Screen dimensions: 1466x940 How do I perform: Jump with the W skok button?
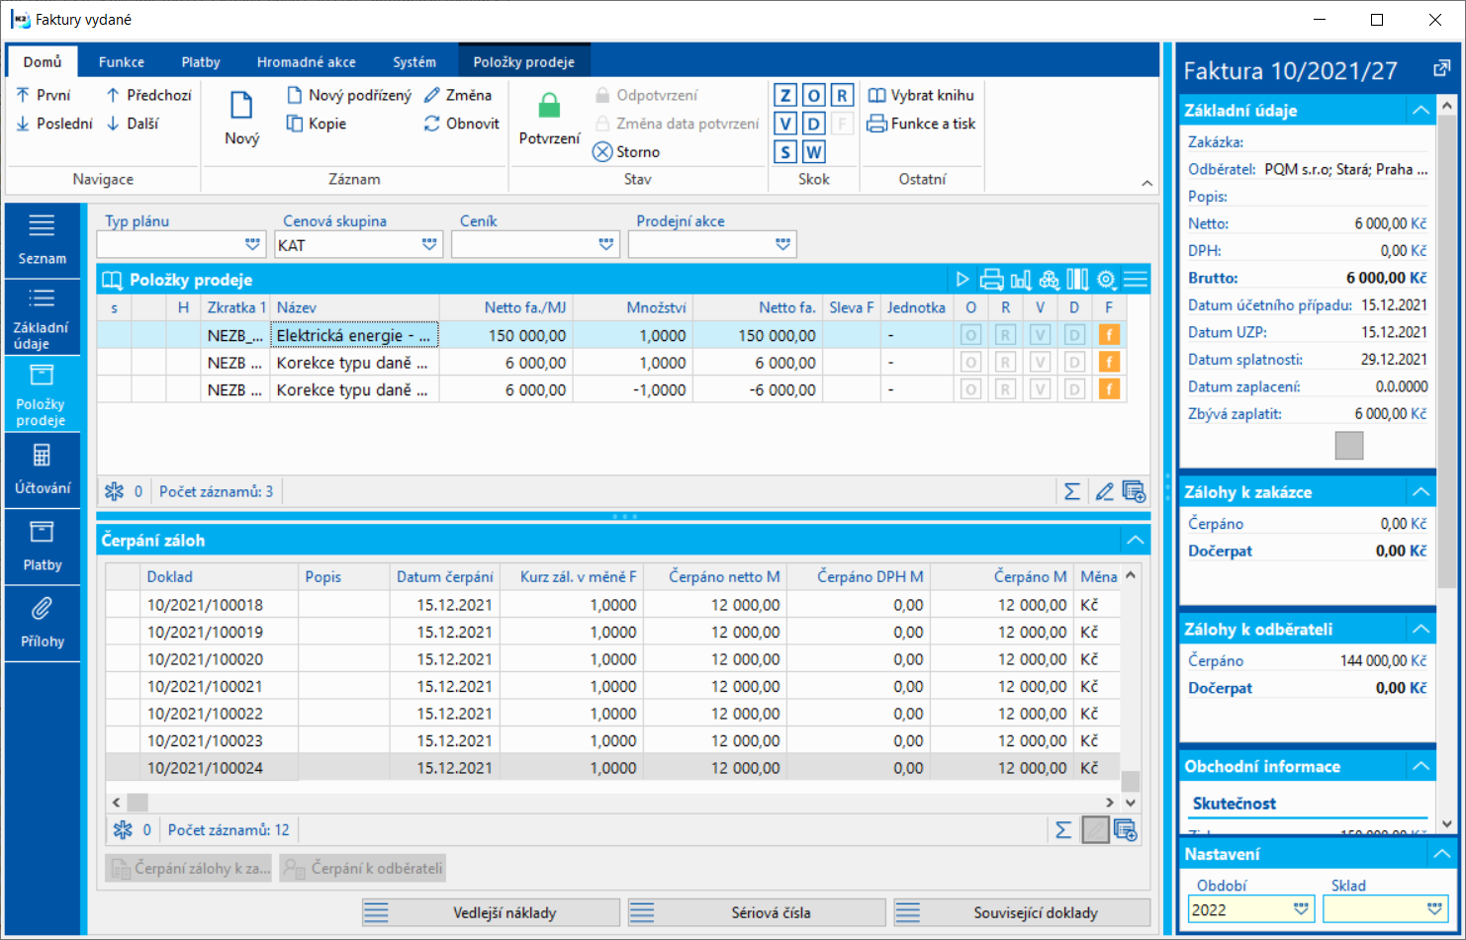(x=813, y=152)
